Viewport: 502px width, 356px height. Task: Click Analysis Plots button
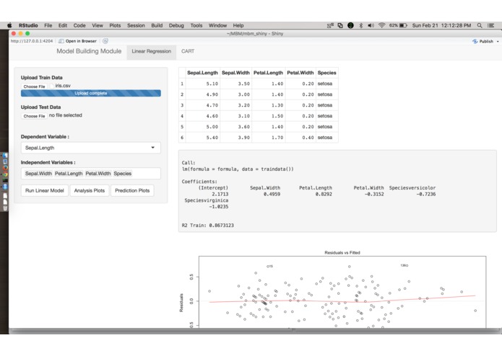tap(90, 191)
